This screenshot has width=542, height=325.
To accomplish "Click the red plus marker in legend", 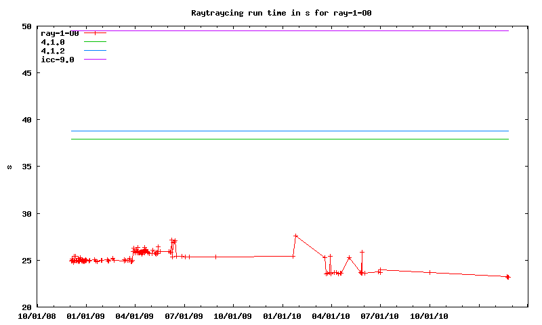I will 96,32.
